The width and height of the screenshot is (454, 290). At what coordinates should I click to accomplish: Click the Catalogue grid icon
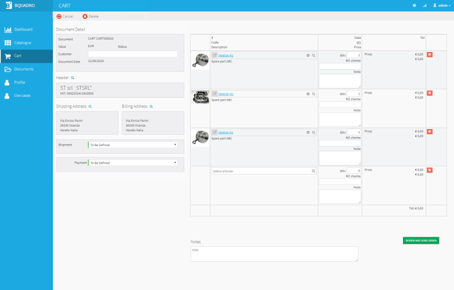pos(8,43)
